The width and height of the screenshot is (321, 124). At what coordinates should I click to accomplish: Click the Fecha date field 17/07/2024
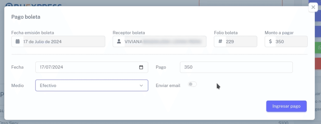92,67
